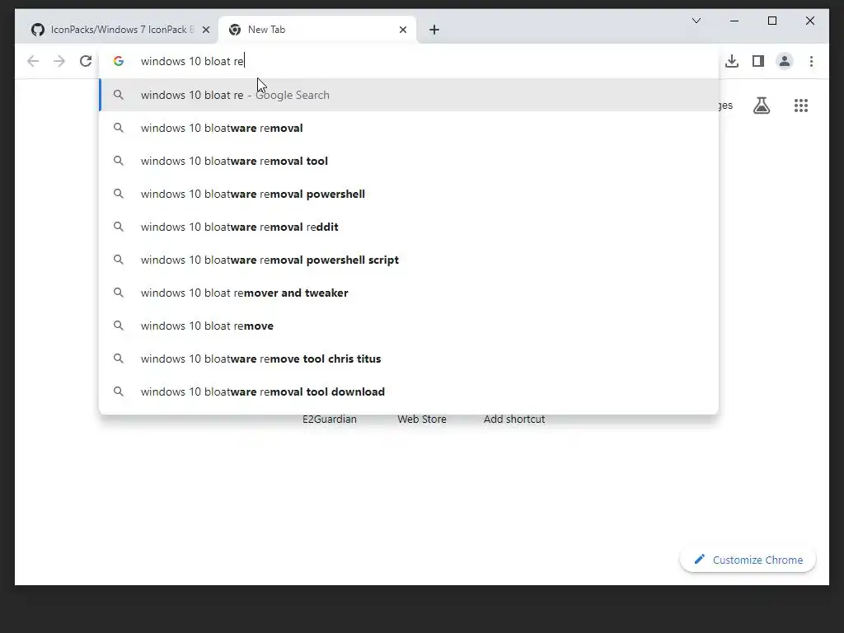The height and width of the screenshot is (633, 844).
Task: Click the Google logo in the address bar
Action: pos(119,61)
